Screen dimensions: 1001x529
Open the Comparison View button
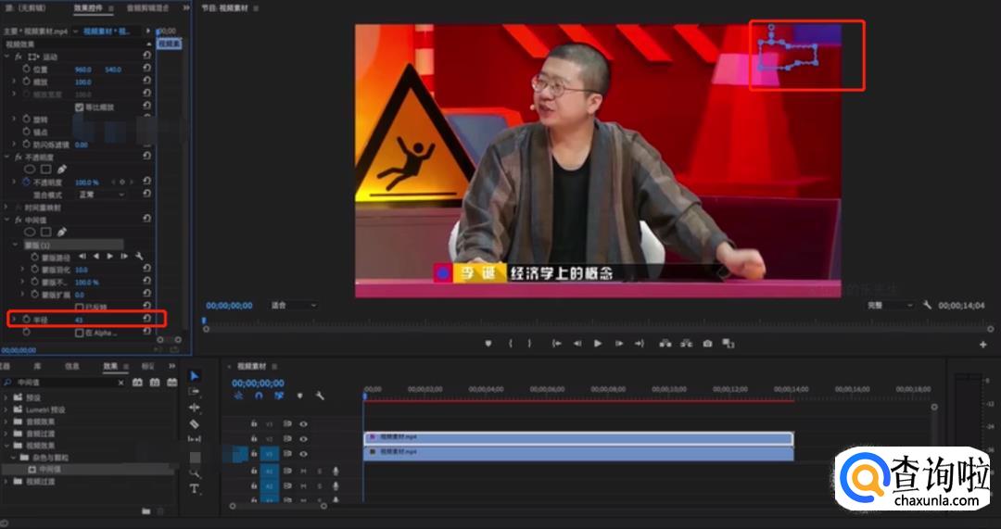pos(728,344)
